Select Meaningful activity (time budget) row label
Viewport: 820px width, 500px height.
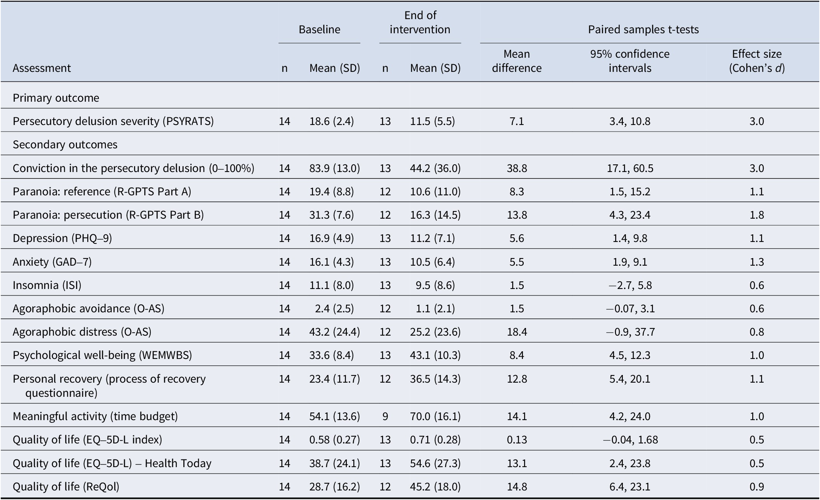coord(95,416)
